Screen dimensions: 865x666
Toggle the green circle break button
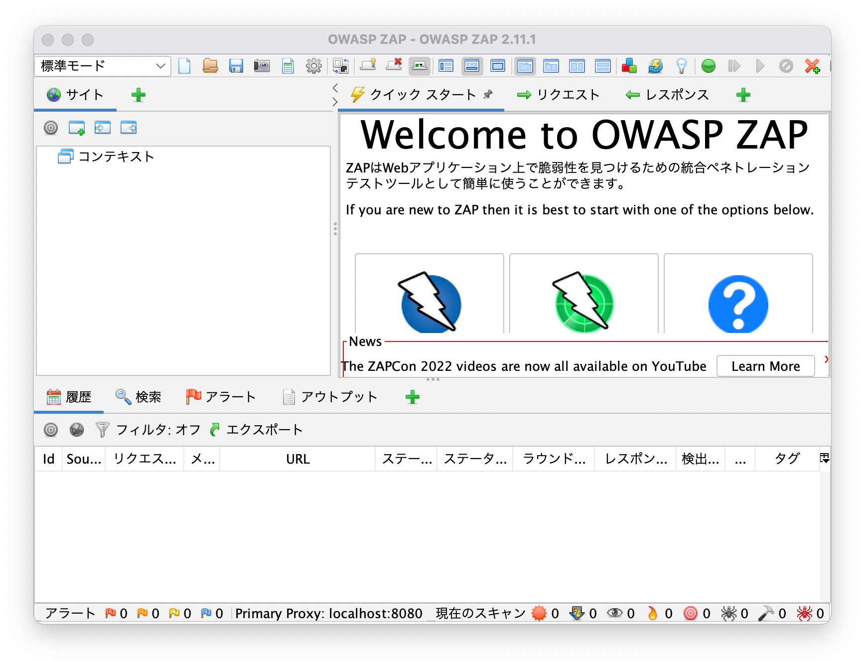[709, 66]
